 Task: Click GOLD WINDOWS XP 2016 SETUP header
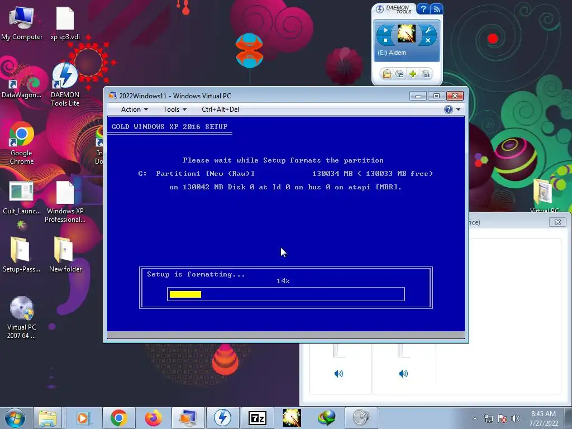(x=169, y=127)
